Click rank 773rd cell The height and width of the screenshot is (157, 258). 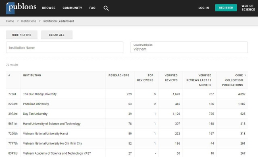pyautogui.click(x=12, y=94)
